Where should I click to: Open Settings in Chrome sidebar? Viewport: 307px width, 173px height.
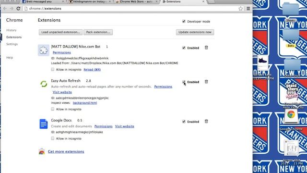pos(12,44)
